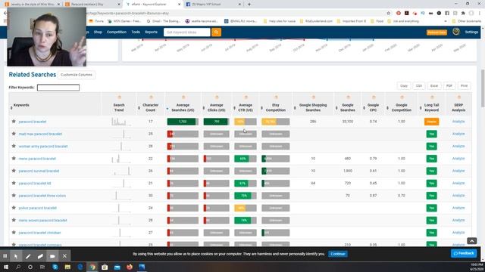The image size is (485, 272).
Task: Click the info icon above Etsy Competition
Action: pos(276,97)
